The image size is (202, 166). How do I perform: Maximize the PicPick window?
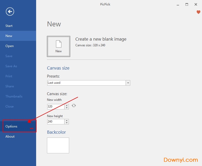pos(187,4)
